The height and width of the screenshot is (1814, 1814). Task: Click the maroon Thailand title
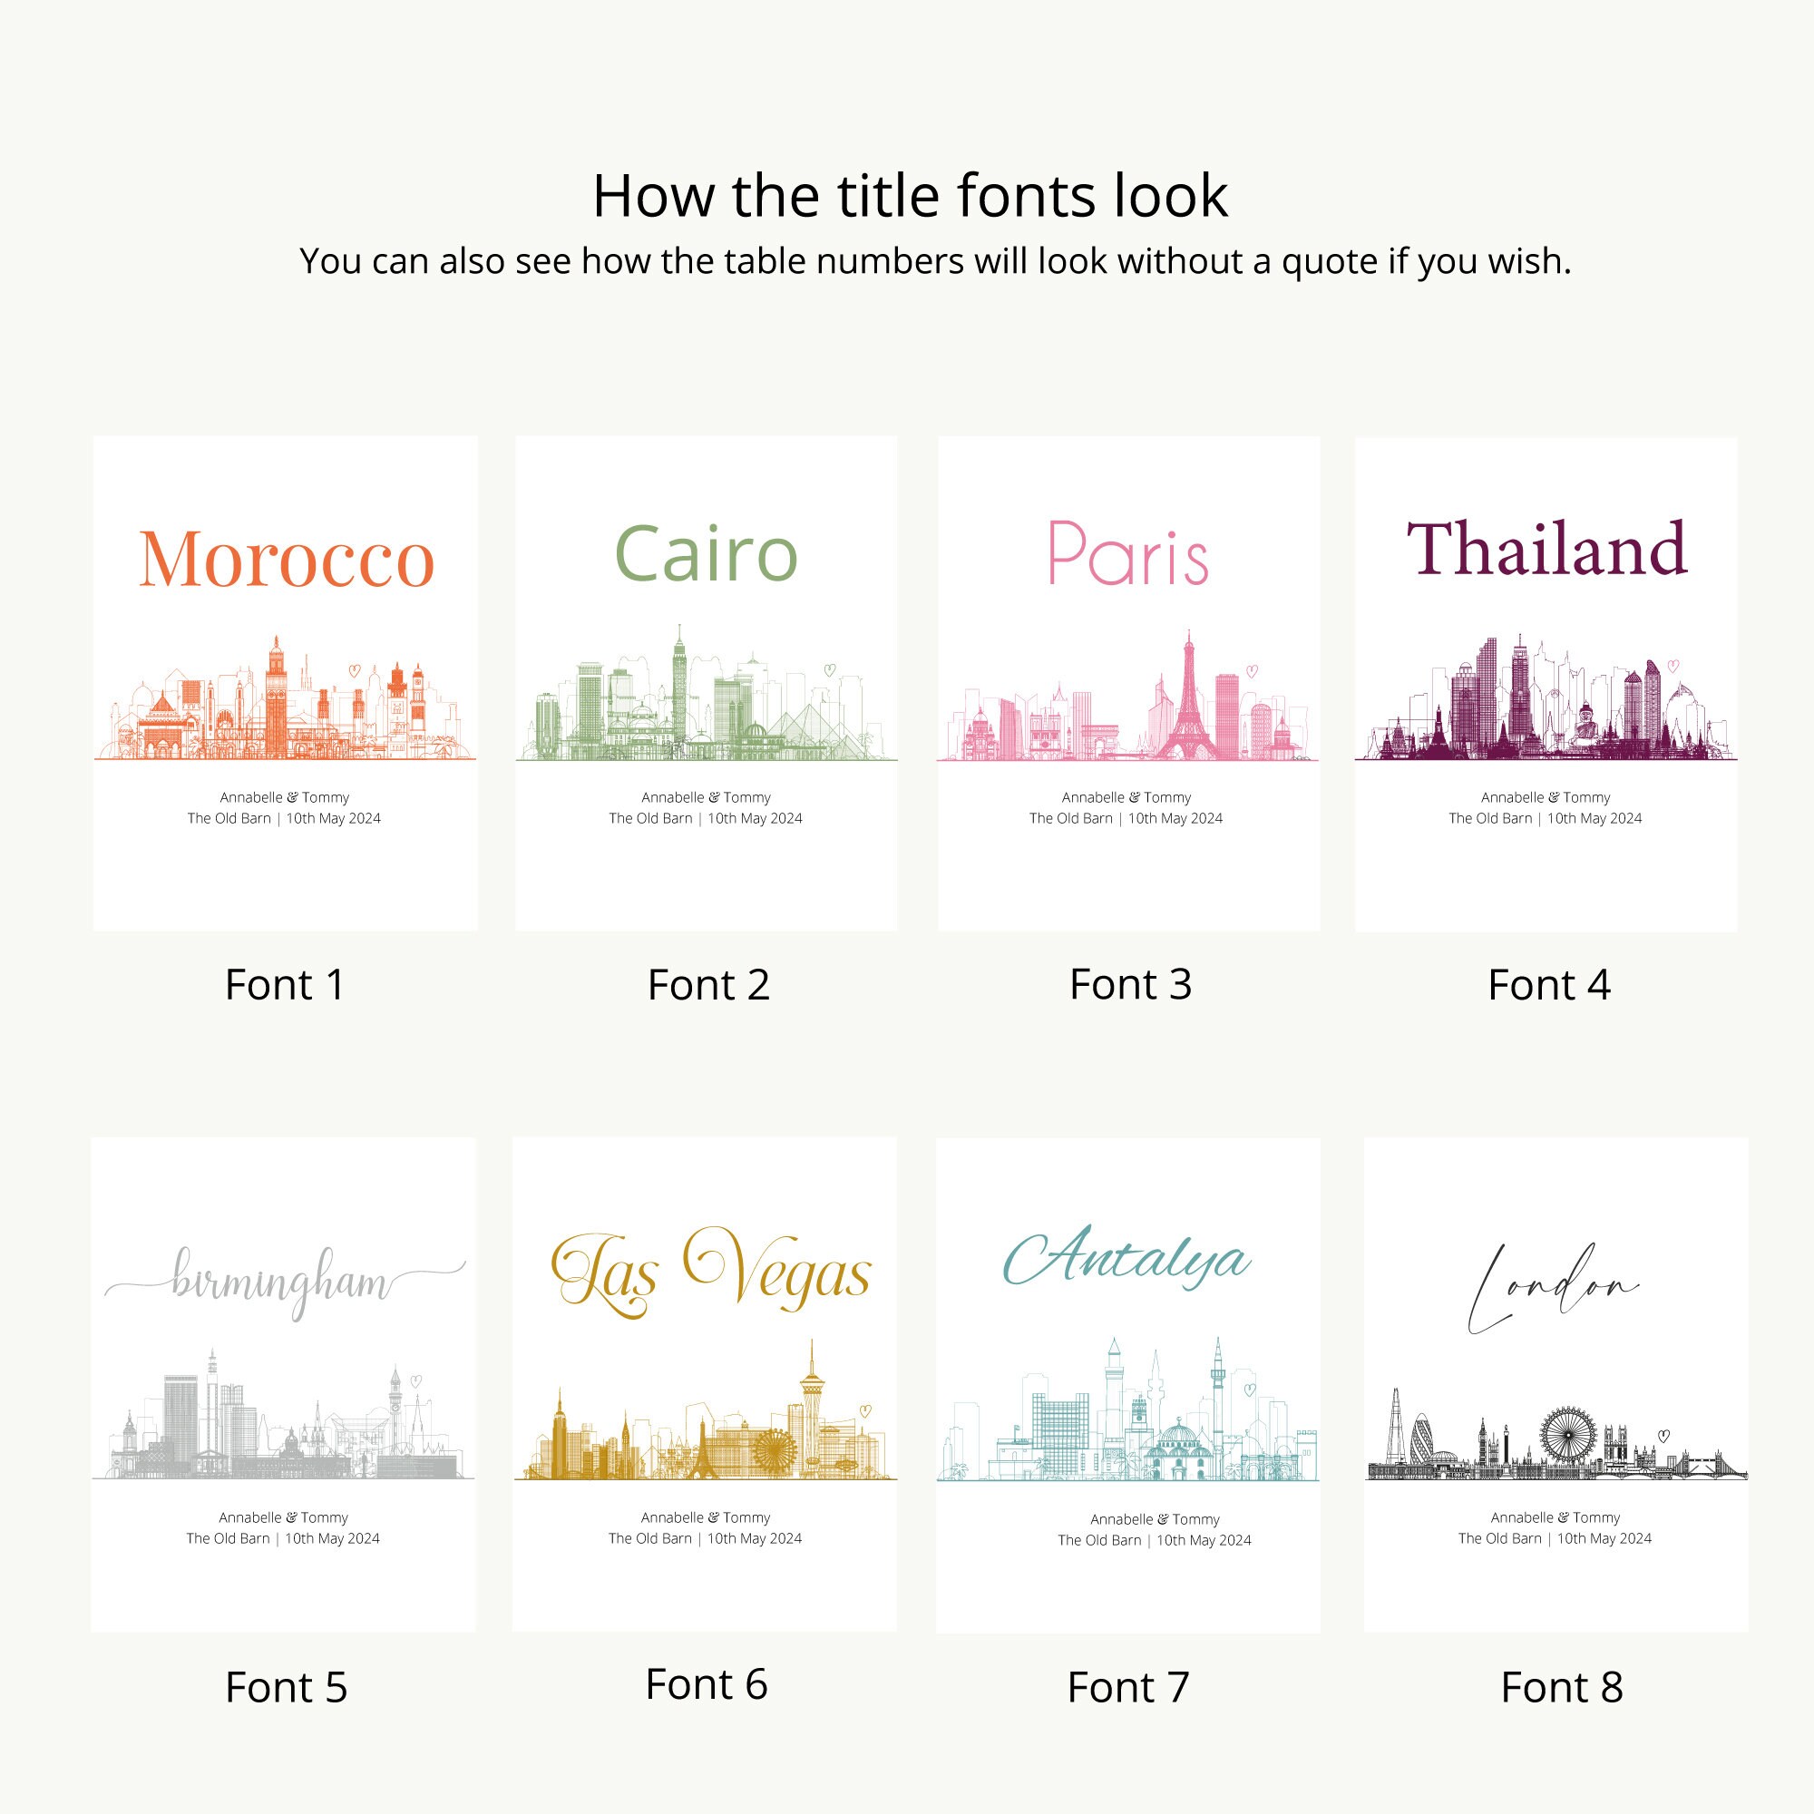click(x=1546, y=548)
